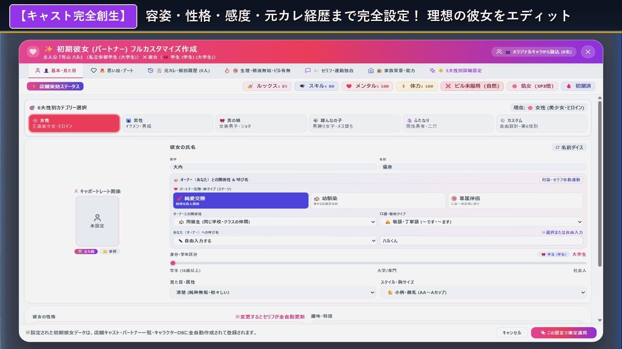622x349 pixels.
Task: Select the 女性 王道美少女 category
Action: pos(74,123)
